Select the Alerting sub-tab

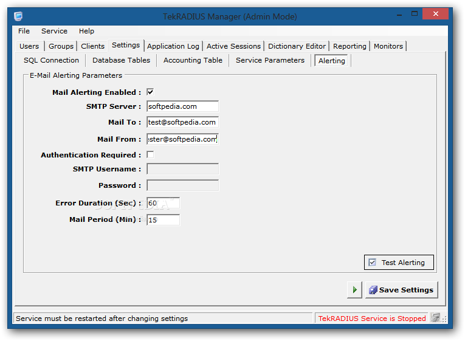(x=331, y=61)
